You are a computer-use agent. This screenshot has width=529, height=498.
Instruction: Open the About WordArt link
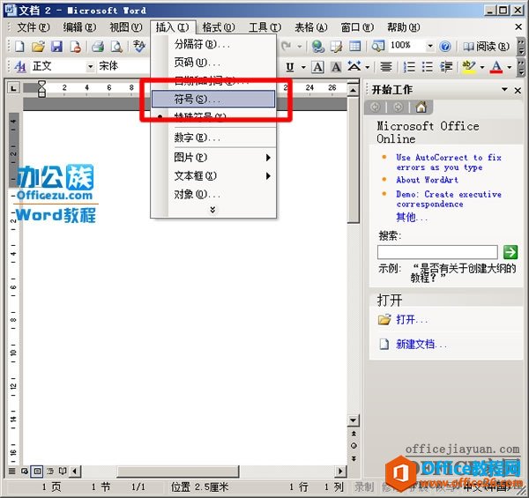(x=427, y=180)
